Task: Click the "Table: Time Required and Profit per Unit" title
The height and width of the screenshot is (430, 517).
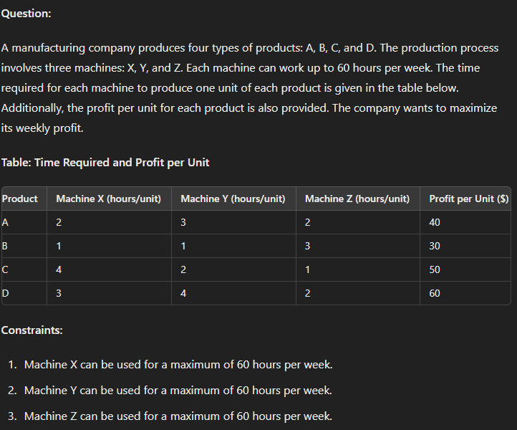Action: pos(105,162)
